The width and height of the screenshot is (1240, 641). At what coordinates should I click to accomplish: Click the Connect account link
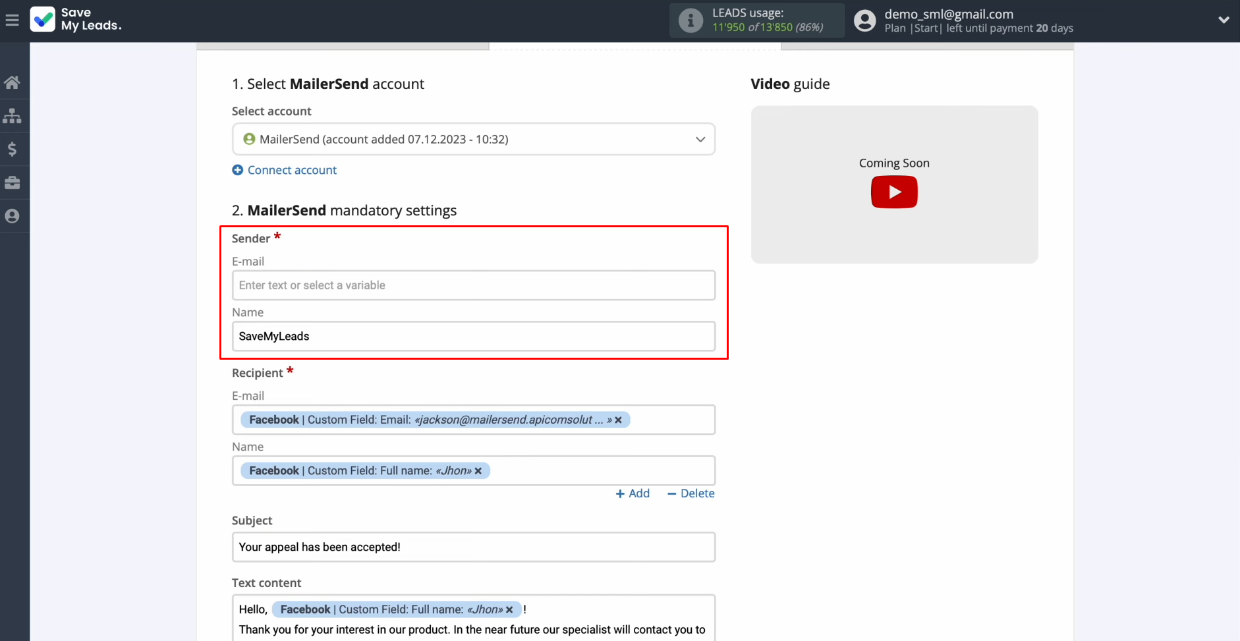[x=292, y=170]
